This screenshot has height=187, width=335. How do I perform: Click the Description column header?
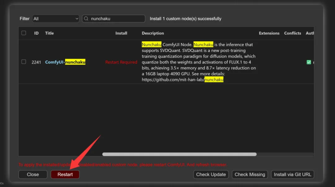point(153,33)
